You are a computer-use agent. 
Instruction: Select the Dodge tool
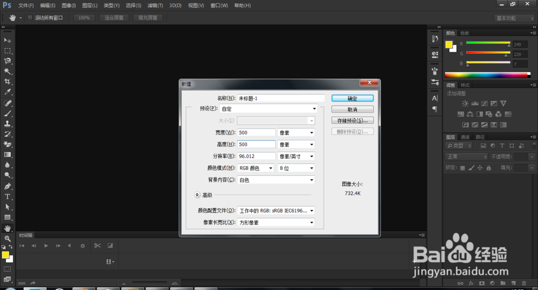(x=7, y=175)
